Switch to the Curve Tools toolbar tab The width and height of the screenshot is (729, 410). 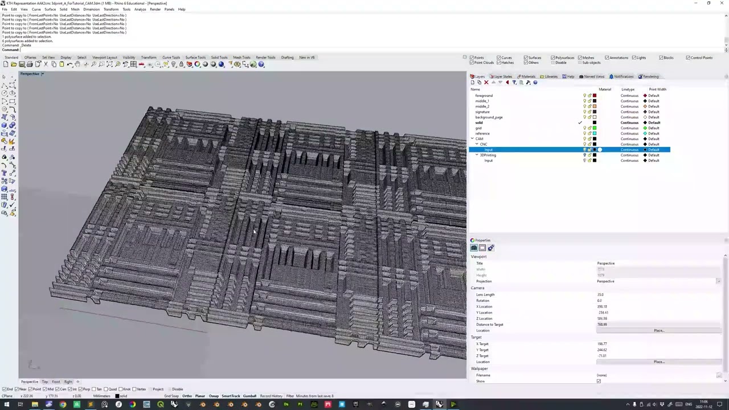point(171,58)
